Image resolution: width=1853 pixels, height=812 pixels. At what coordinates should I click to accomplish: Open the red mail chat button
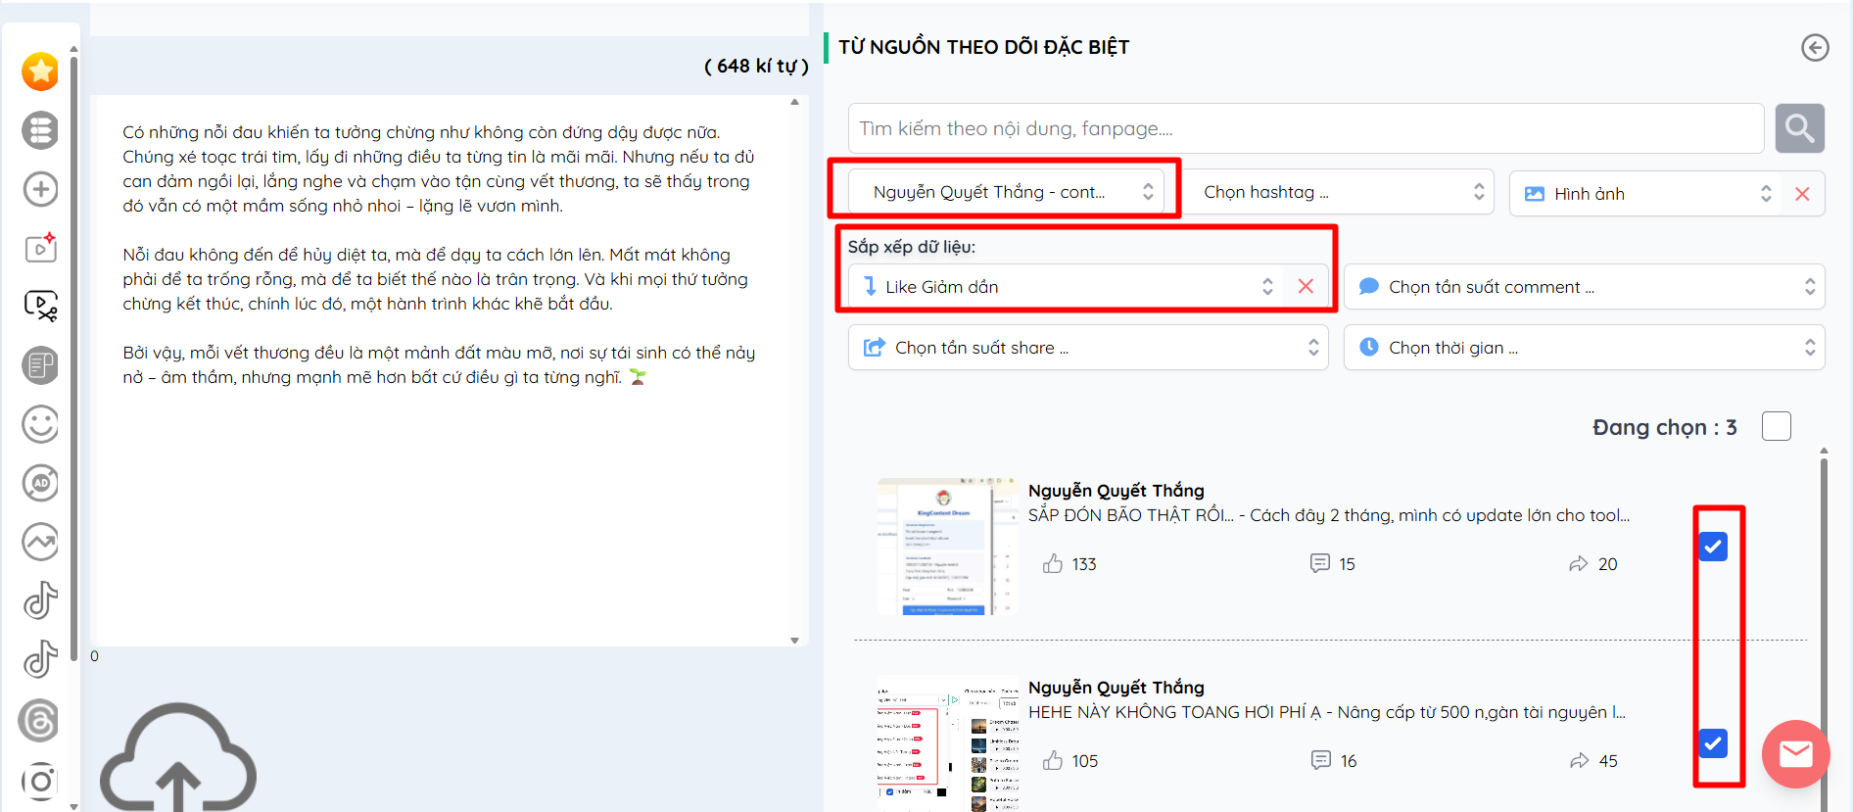point(1795,753)
